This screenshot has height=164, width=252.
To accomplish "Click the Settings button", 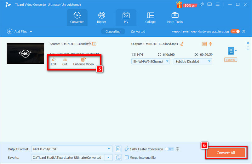I will (231, 60).
